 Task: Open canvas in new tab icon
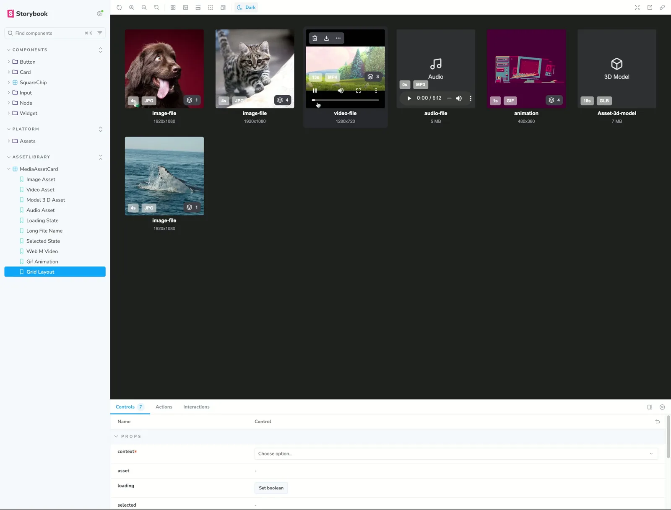click(x=650, y=8)
